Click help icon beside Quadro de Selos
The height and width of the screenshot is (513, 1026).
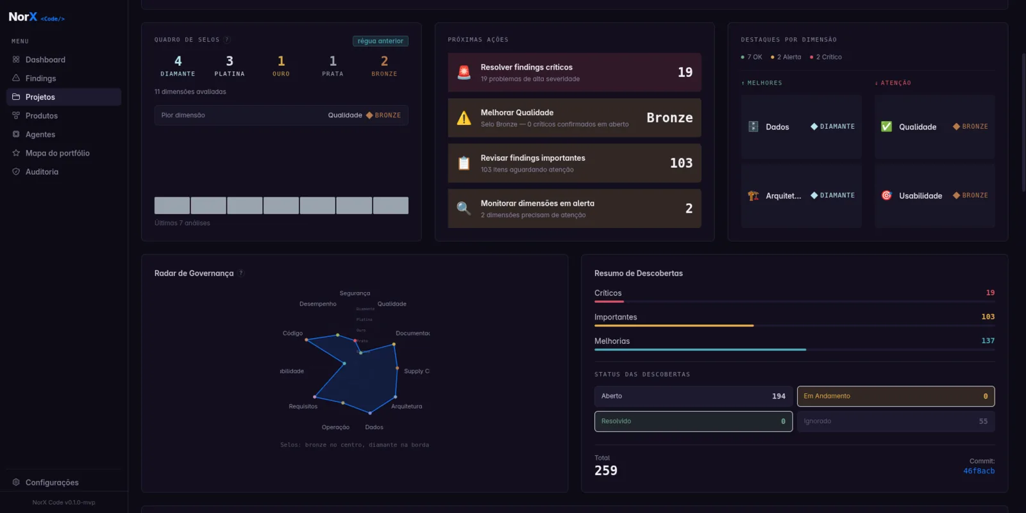(227, 40)
